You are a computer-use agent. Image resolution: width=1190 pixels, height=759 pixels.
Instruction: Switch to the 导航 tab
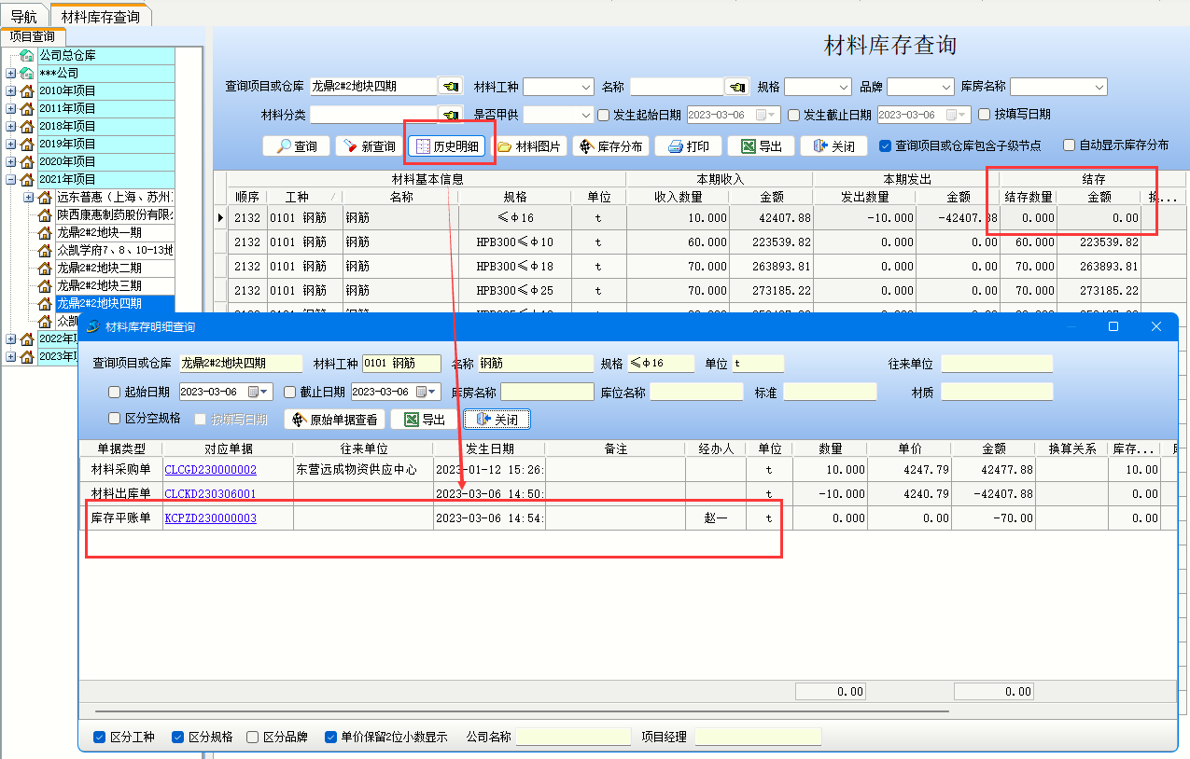point(23,17)
